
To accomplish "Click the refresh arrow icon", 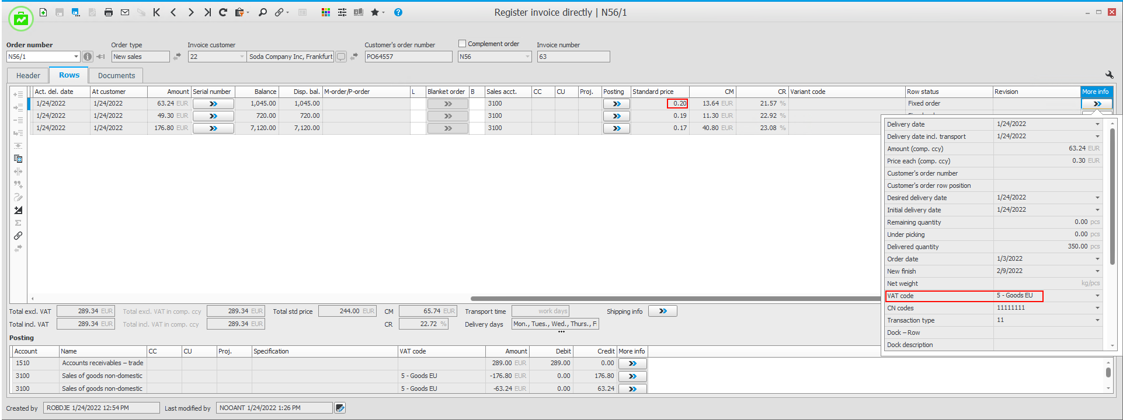I will coord(223,12).
